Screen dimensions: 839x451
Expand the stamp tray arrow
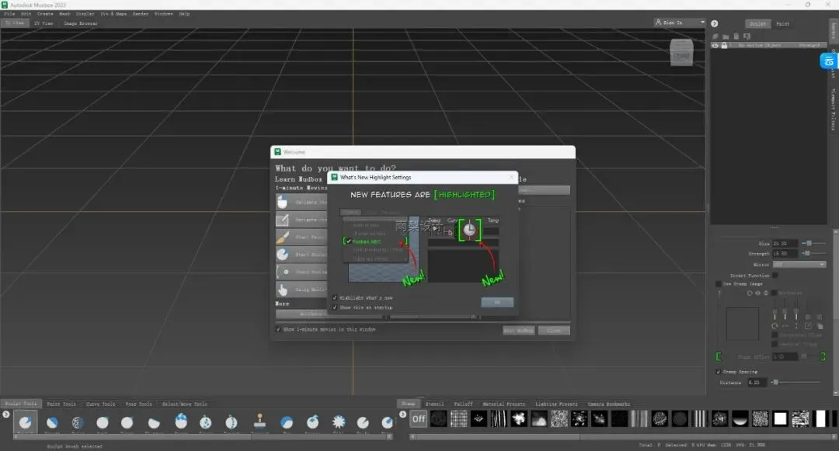402,414
